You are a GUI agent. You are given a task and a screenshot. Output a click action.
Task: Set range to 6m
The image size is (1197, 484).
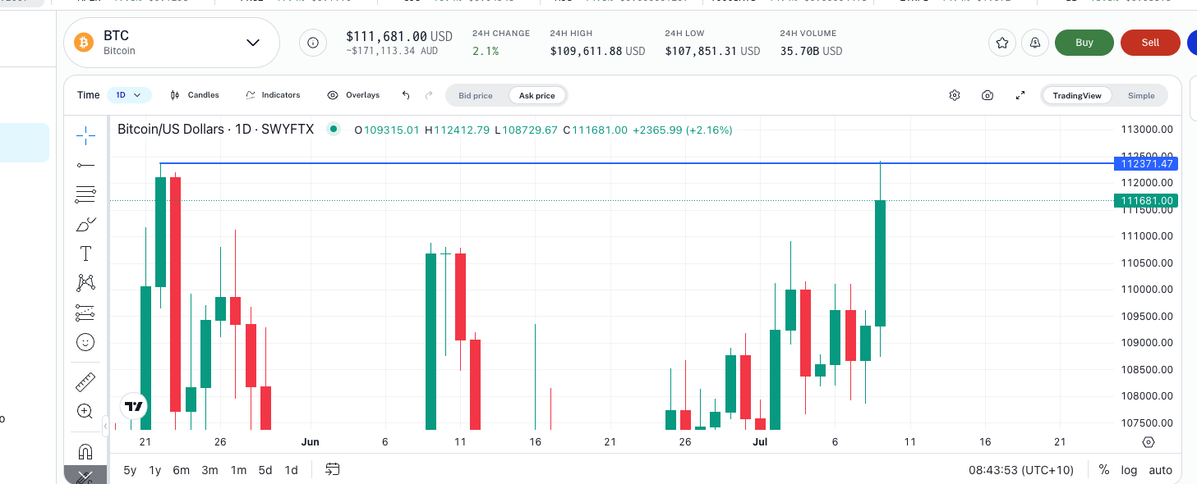(181, 470)
